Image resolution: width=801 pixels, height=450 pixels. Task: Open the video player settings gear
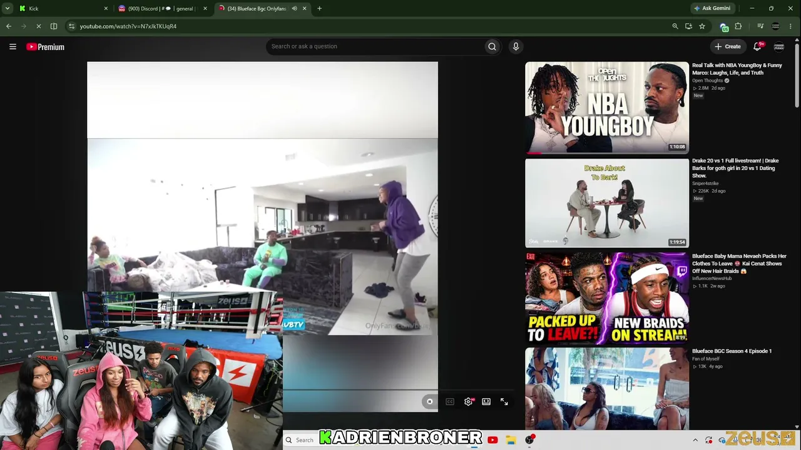pyautogui.click(x=468, y=402)
